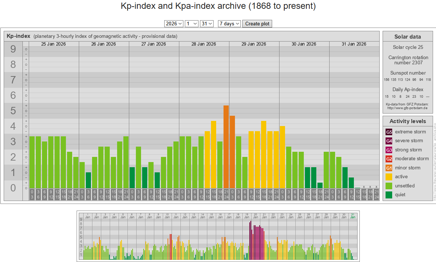Click the G3 strong storm badge
The height and width of the screenshot is (262, 436).
(389, 150)
